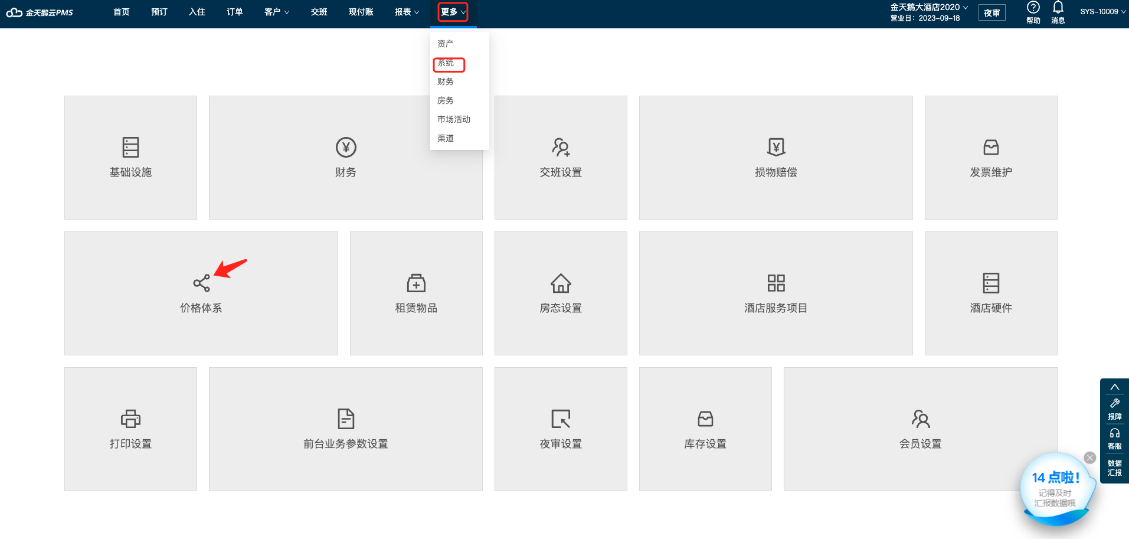Select 房务 from the dropdown list
1129x539 pixels.
point(446,100)
